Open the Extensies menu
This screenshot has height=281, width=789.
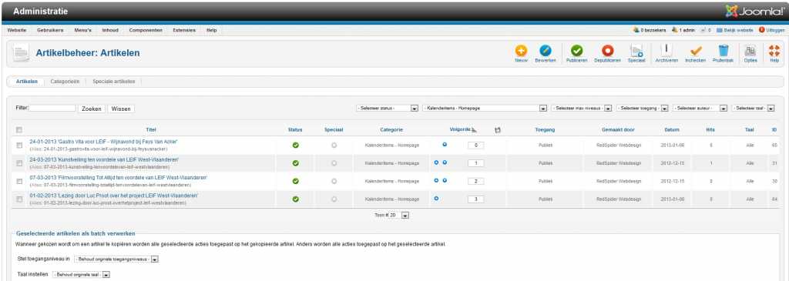click(x=184, y=30)
